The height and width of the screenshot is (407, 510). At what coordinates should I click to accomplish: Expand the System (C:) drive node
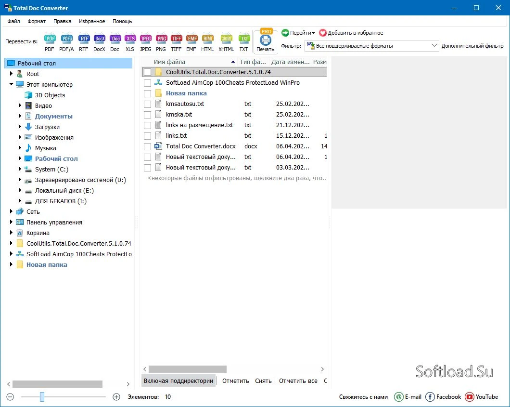click(20, 169)
